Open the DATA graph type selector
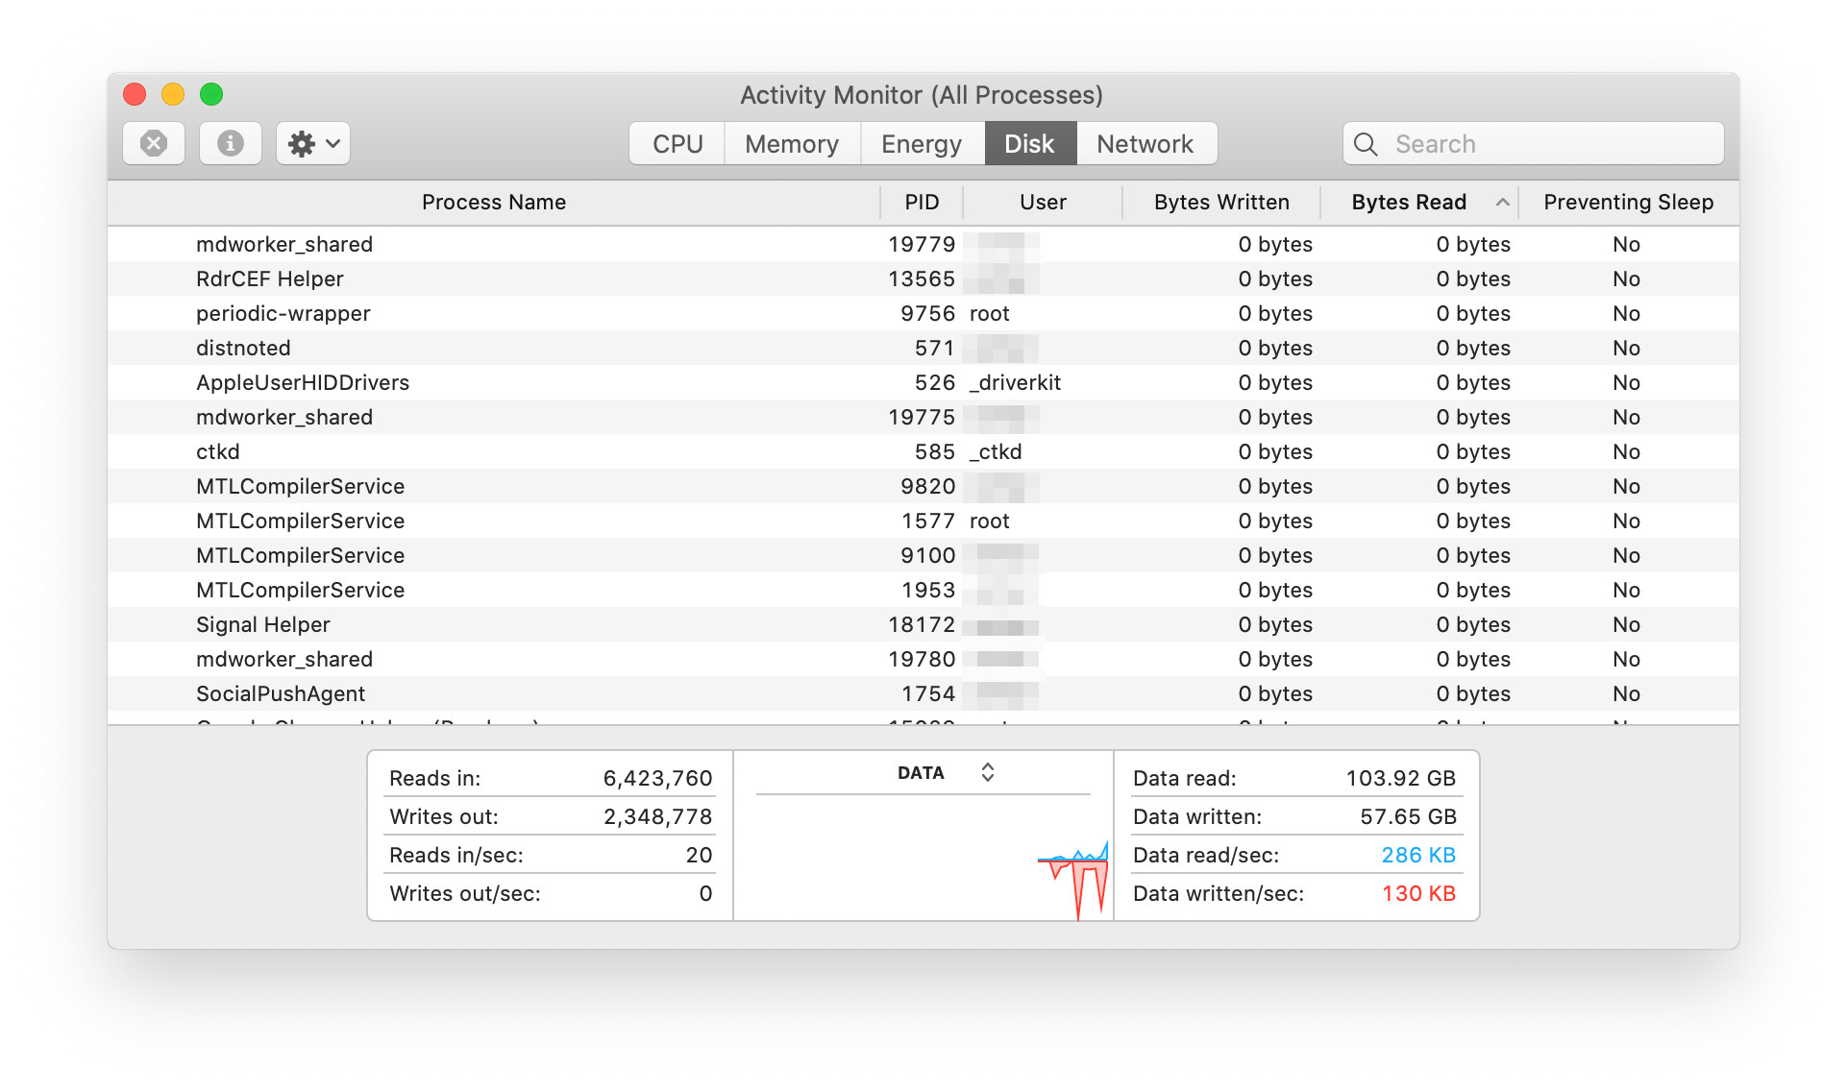Screen dimensions: 1847x1091 987,772
